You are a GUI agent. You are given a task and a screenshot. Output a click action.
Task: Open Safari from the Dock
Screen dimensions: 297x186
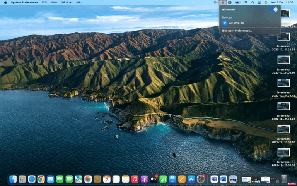pos(32,179)
